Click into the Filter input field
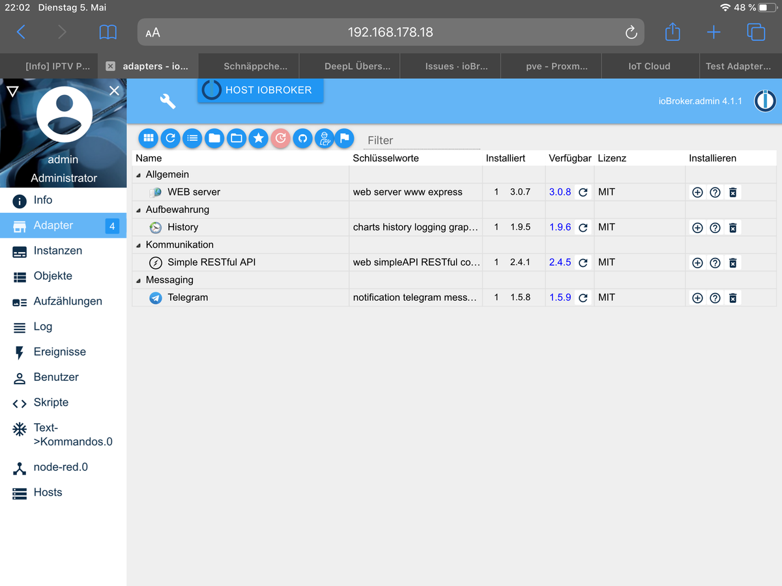Viewport: 782px width, 586px height. (421, 140)
